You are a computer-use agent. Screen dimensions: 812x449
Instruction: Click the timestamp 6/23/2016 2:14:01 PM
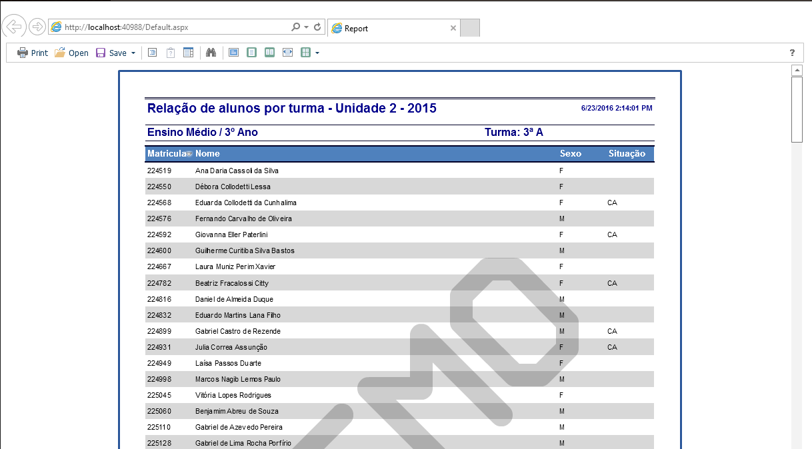(617, 108)
